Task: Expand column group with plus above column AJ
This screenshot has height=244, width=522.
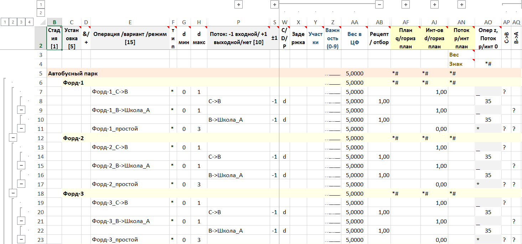Action: [434, 5]
